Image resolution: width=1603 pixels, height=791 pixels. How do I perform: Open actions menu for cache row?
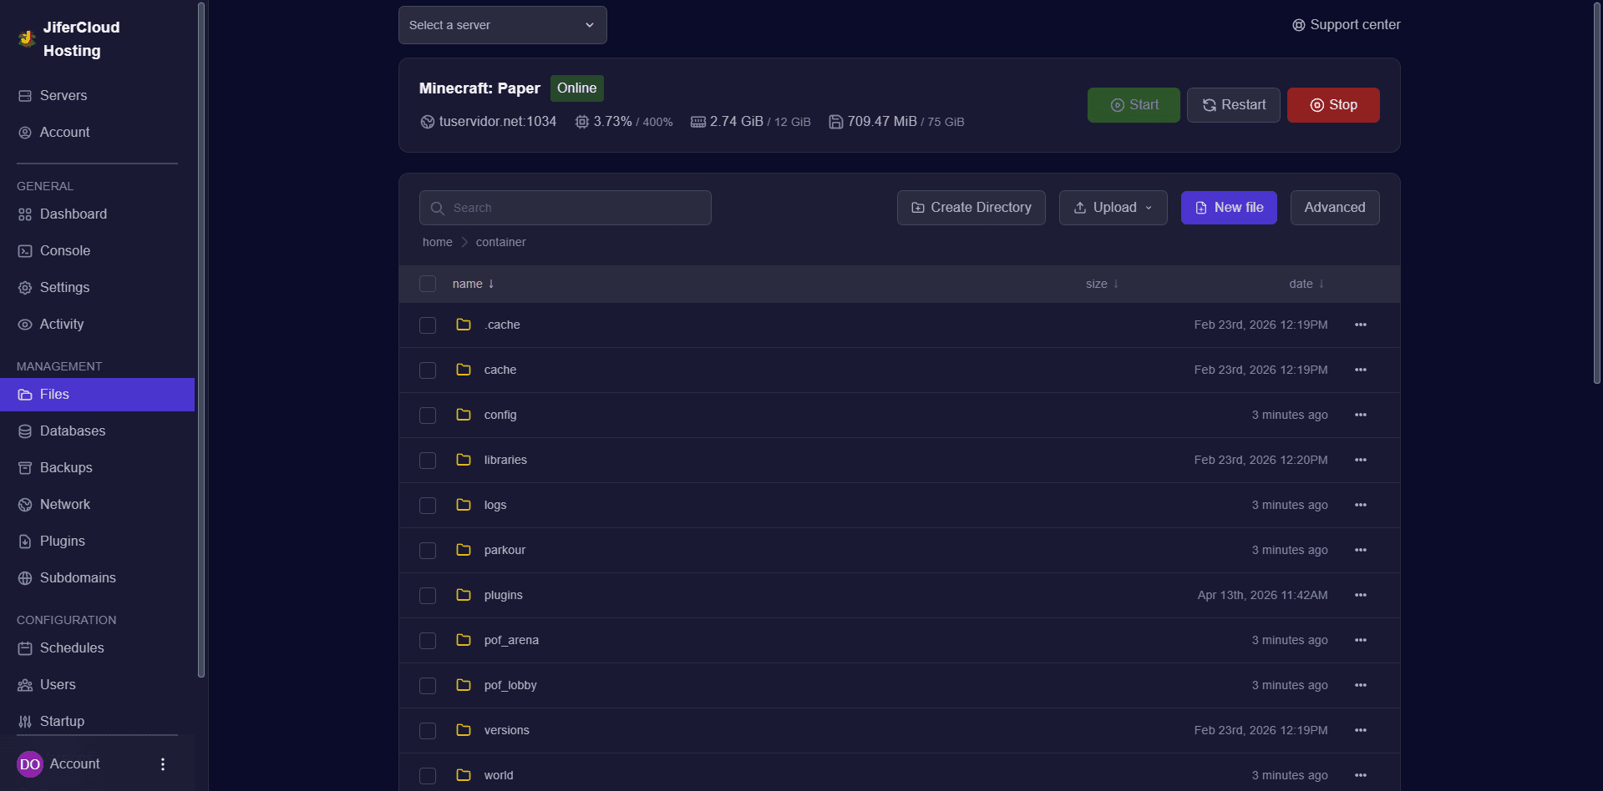coord(1361,370)
